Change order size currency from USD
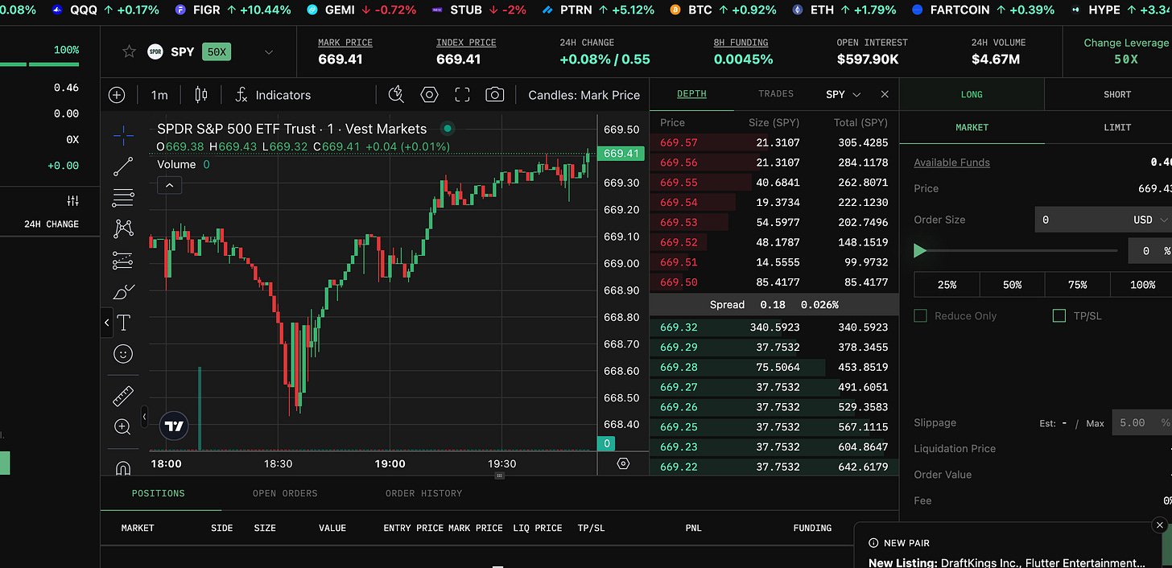The image size is (1172, 568). click(1151, 219)
